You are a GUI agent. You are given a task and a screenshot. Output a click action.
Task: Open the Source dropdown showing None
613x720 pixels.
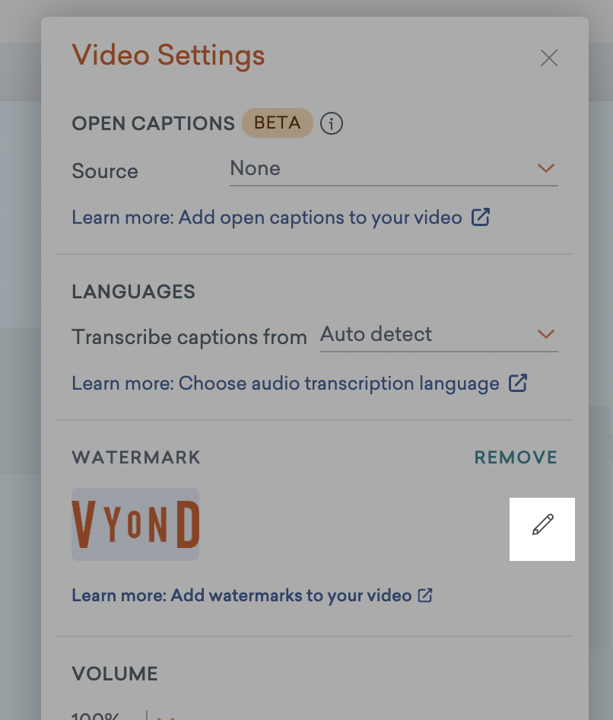point(380,168)
